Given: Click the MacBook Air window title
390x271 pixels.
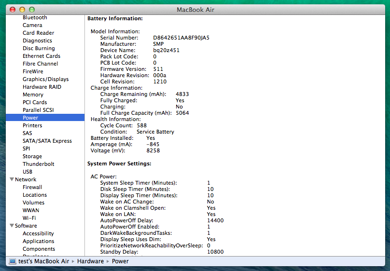Looking at the screenshot, I should 195,10.
